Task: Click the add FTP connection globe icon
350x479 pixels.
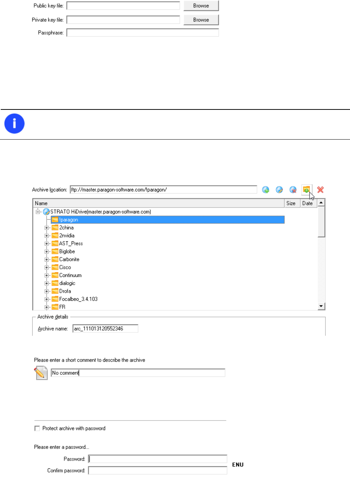Action: [x=265, y=190]
